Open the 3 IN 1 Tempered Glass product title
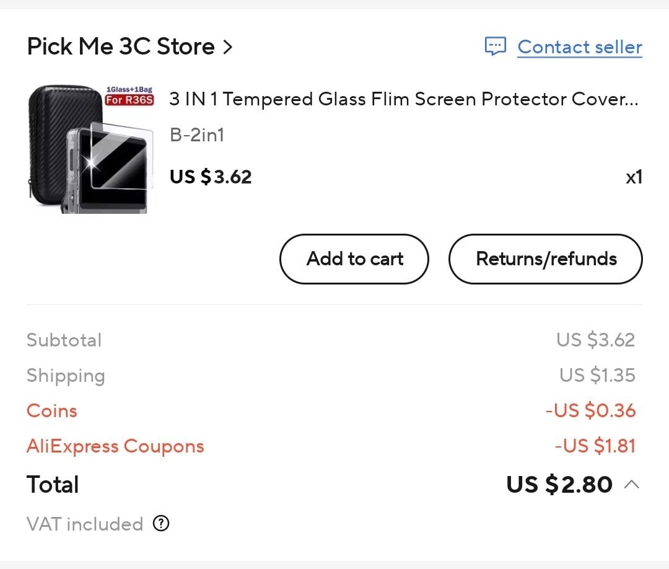The image size is (669, 569). pyautogui.click(x=404, y=99)
